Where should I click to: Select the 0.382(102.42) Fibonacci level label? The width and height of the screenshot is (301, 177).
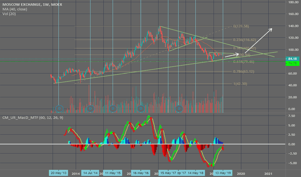click(x=244, y=48)
